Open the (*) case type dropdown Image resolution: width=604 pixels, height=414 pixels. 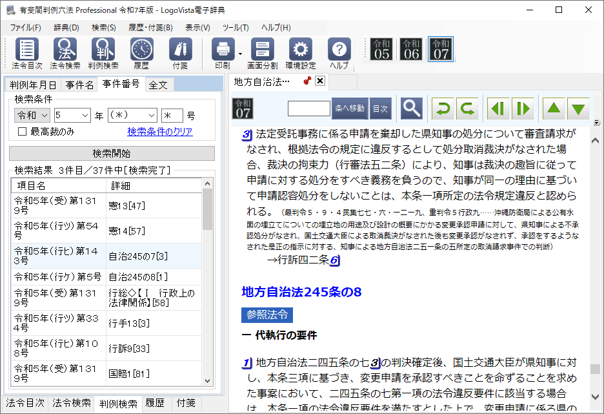pyautogui.click(x=132, y=115)
